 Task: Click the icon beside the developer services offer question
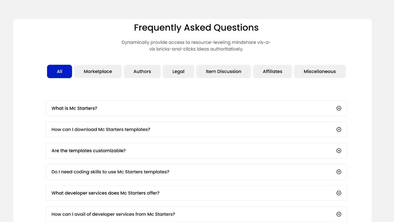click(x=339, y=193)
